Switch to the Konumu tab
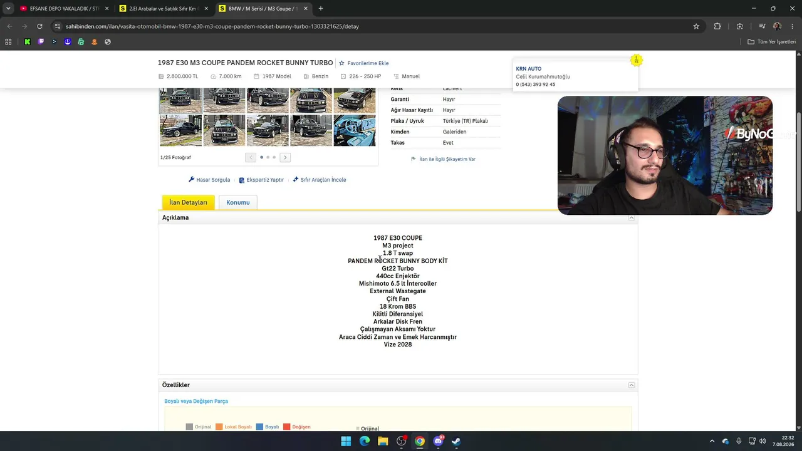The height and width of the screenshot is (451, 802). pos(238,202)
